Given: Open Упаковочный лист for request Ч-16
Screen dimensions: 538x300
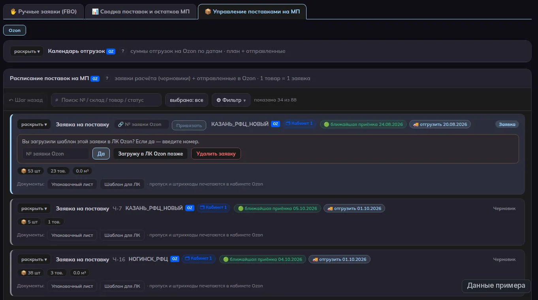Looking at the screenshot, I should [x=72, y=286].
